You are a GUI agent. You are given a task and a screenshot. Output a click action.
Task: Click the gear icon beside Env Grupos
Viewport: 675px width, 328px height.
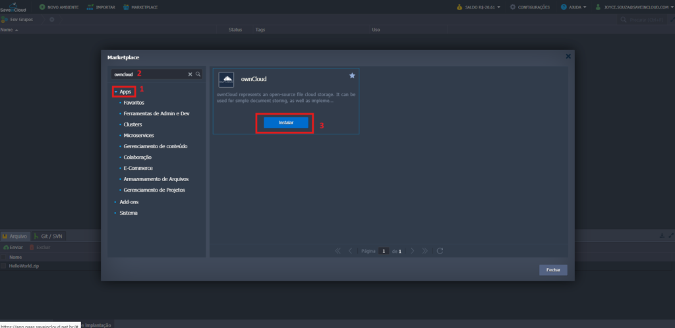click(x=51, y=19)
